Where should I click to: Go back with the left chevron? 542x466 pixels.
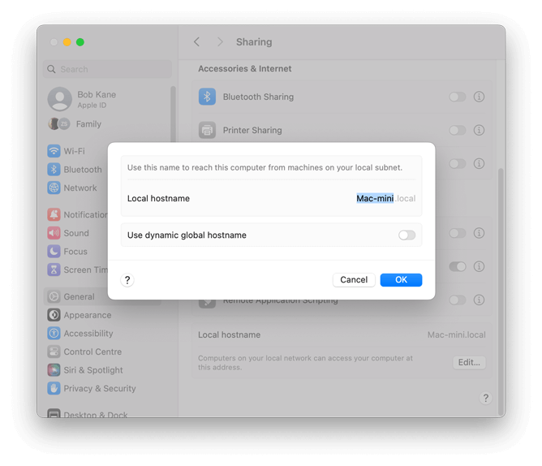(x=196, y=42)
